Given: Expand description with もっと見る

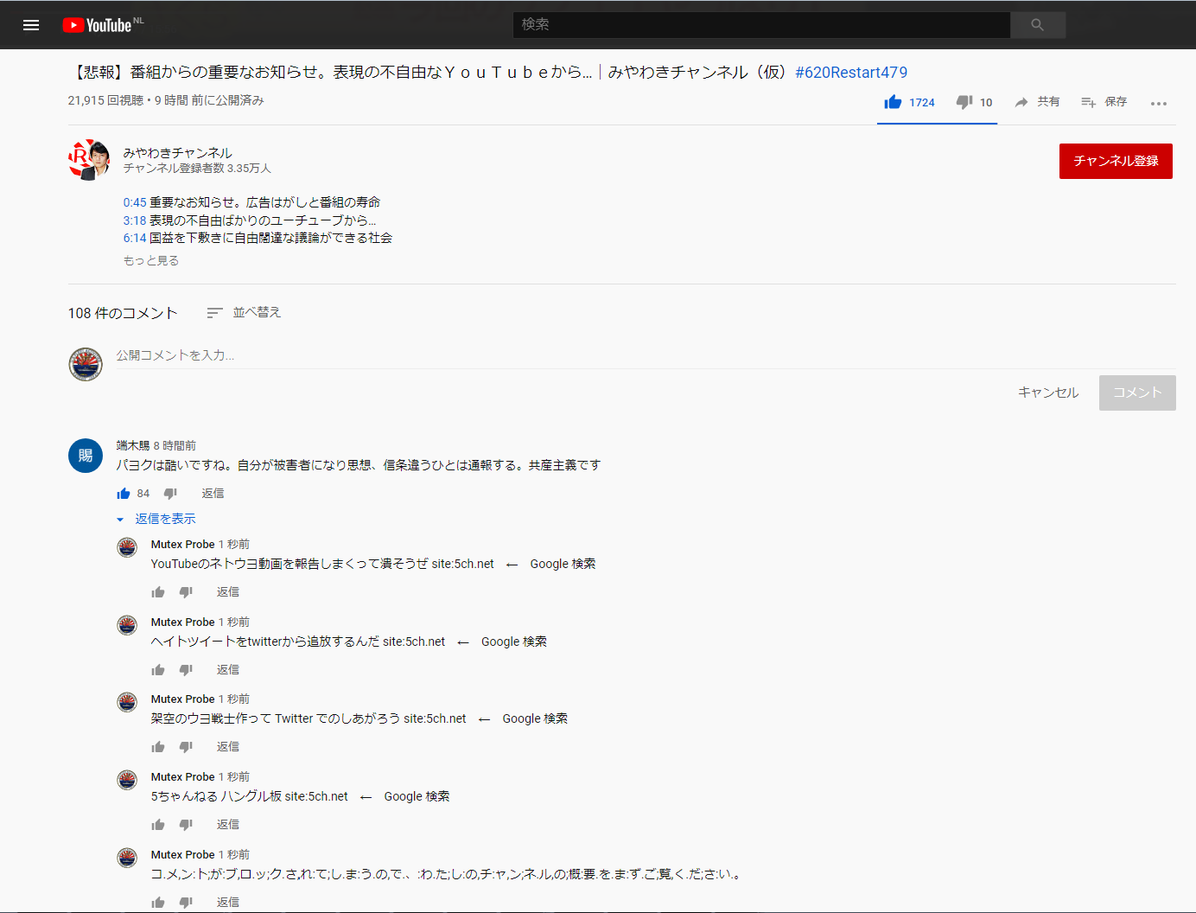Looking at the screenshot, I should pos(151,260).
